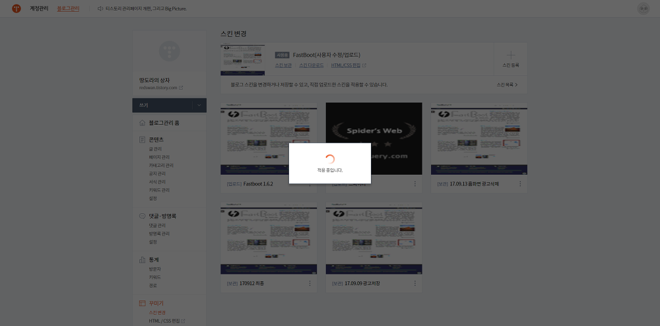Click the 땅도라의 상자 blog title

[154, 81]
